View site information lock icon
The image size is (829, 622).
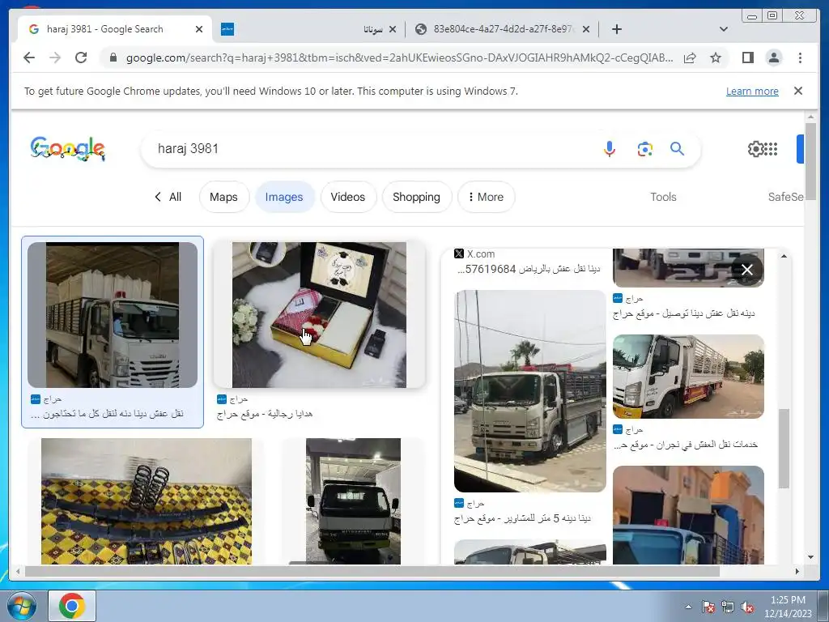coord(113,58)
